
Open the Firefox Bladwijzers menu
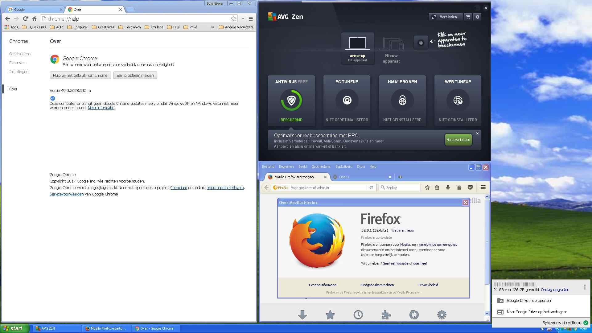tap(343, 166)
